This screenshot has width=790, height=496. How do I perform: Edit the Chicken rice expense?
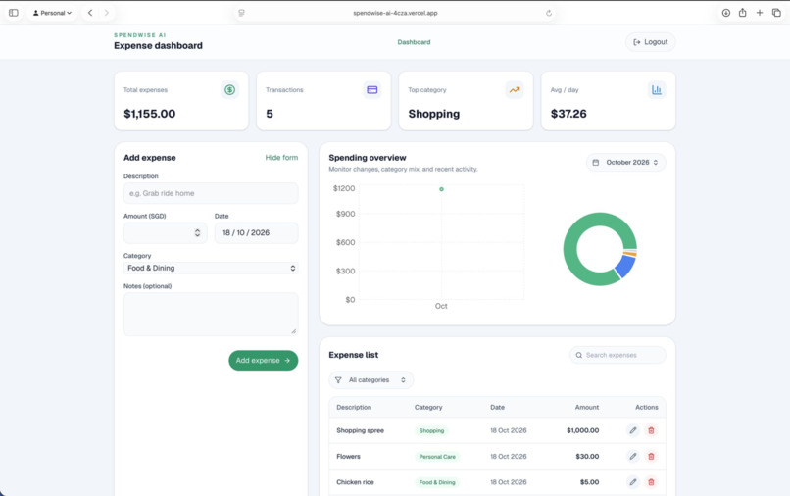(x=633, y=482)
